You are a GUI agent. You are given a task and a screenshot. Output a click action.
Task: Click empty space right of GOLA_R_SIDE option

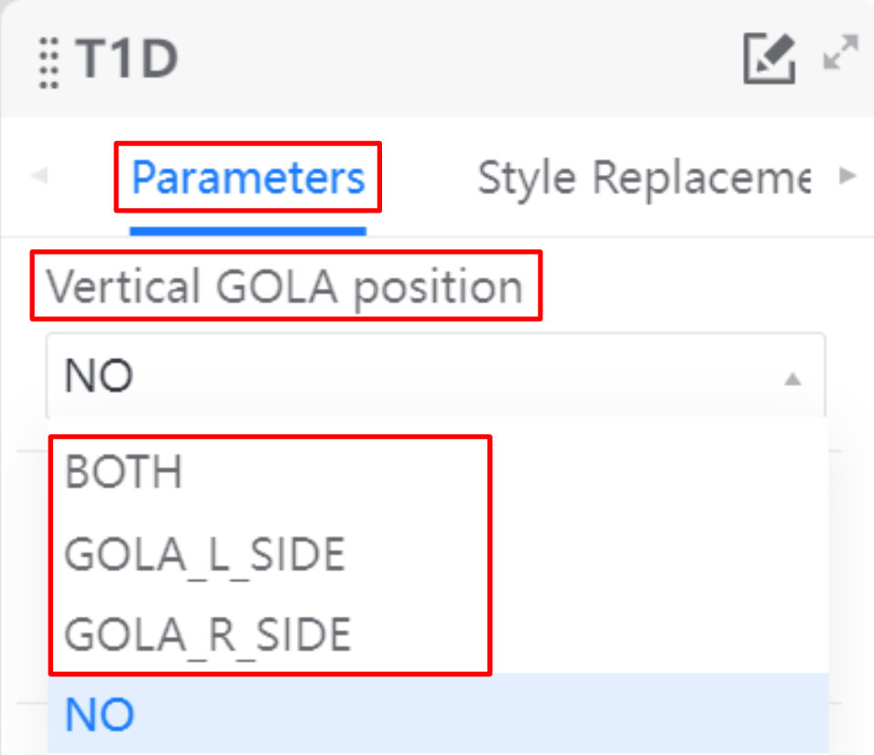click(658, 635)
